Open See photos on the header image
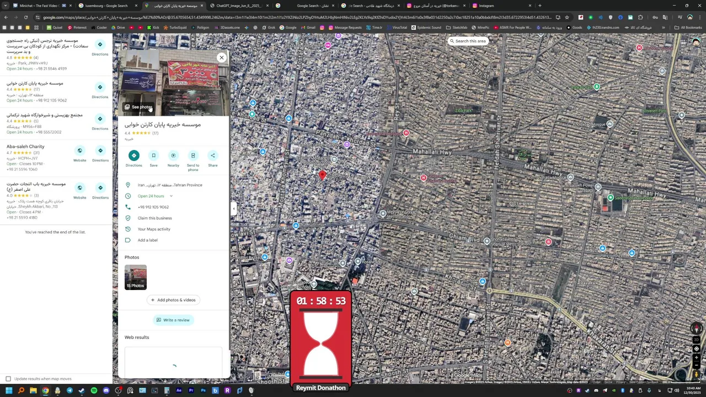Screen dimensions: 706x397 tap(138, 107)
